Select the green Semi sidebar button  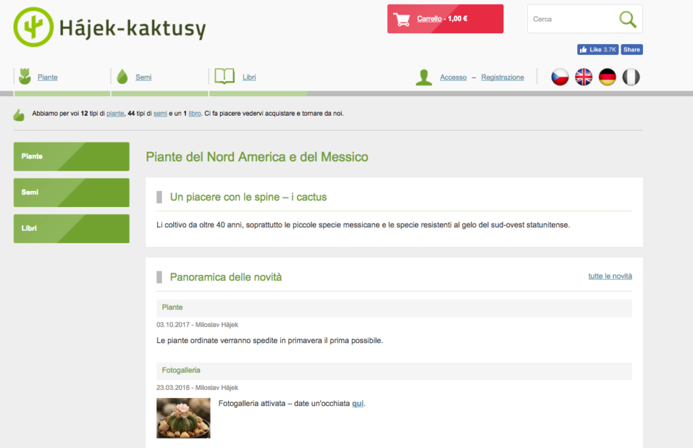tap(72, 193)
